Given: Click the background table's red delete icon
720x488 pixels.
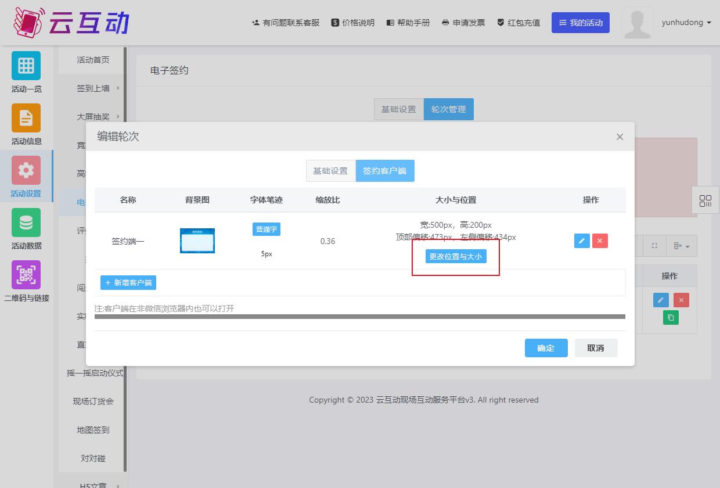Looking at the screenshot, I should pos(681,300).
